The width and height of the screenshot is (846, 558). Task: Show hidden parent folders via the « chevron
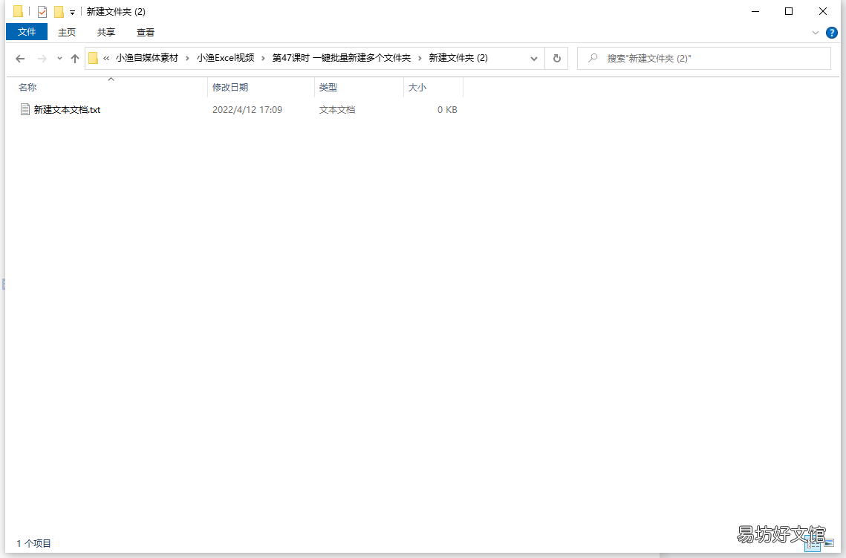click(x=106, y=58)
